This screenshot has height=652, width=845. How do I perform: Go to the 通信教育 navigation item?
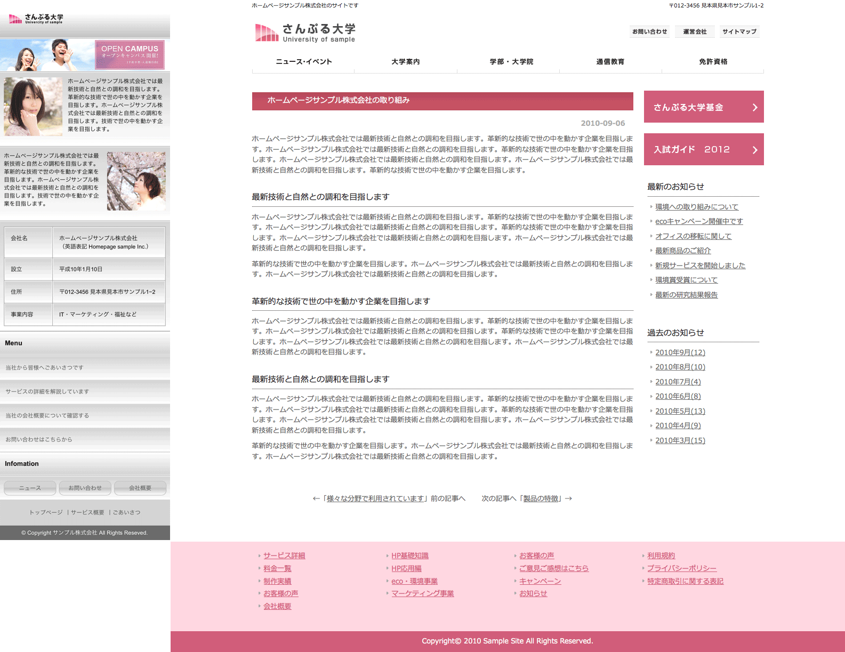tap(610, 62)
